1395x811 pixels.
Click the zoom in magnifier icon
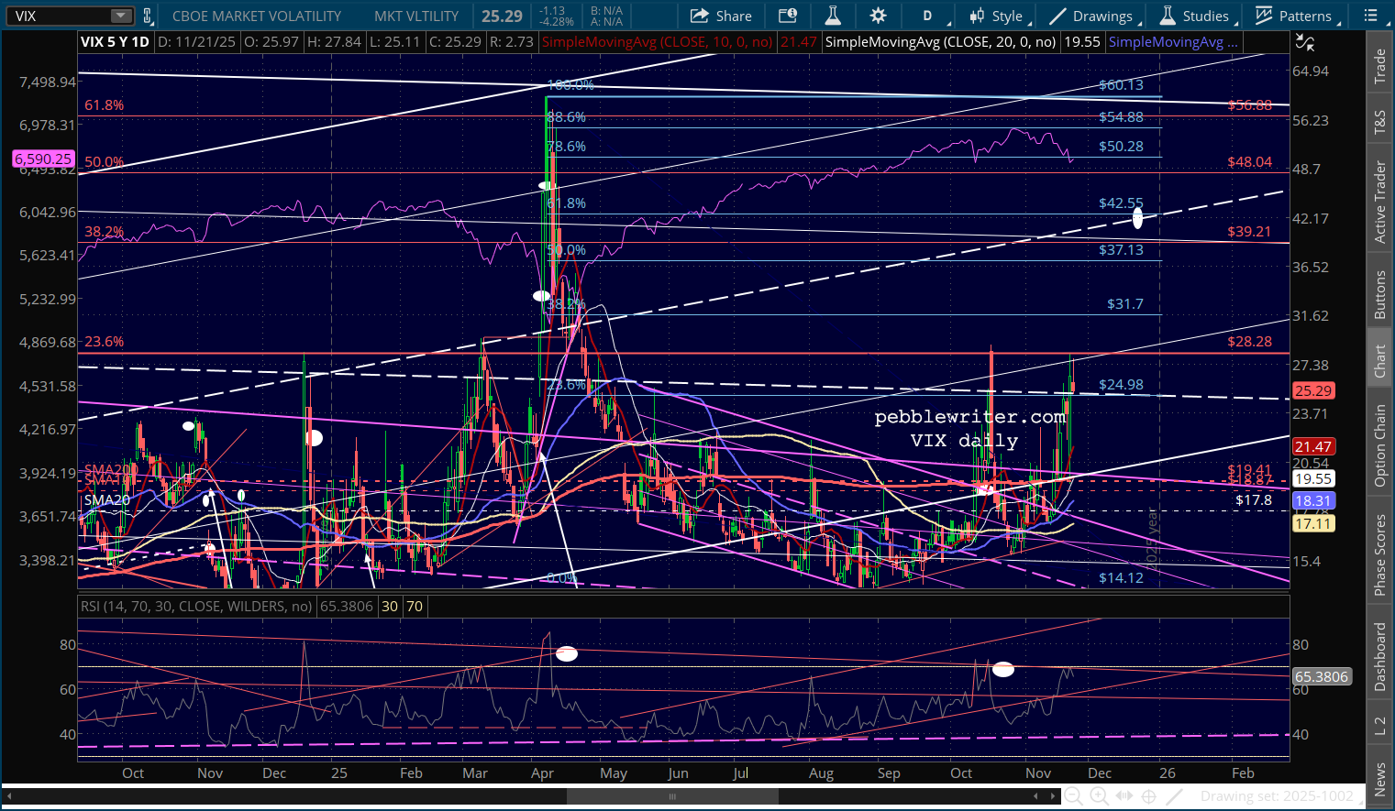click(1099, 796)
